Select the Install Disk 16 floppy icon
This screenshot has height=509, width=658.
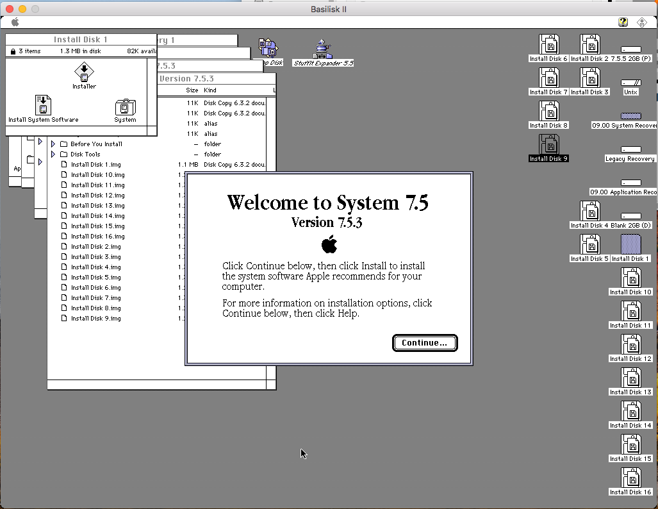tap(630, 476)
